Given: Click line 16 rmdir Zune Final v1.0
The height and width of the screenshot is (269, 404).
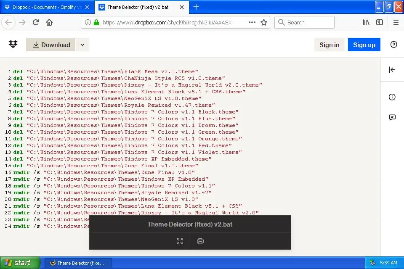Looking at the screenshot, I should point(104,172).
